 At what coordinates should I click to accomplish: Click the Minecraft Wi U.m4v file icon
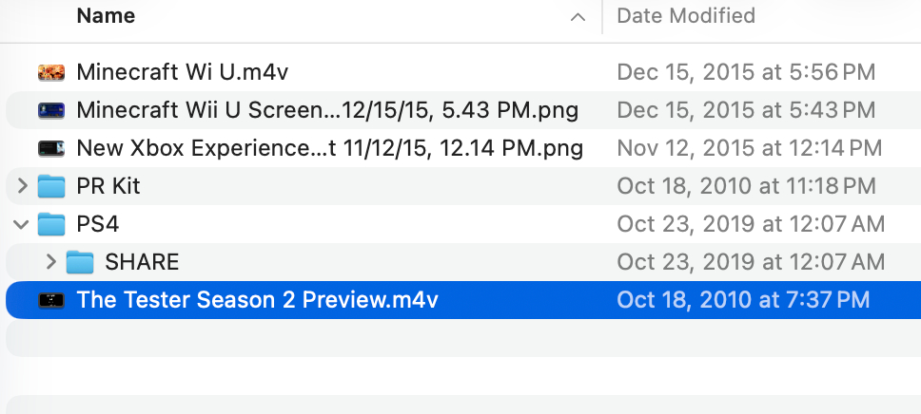point(50,72)
